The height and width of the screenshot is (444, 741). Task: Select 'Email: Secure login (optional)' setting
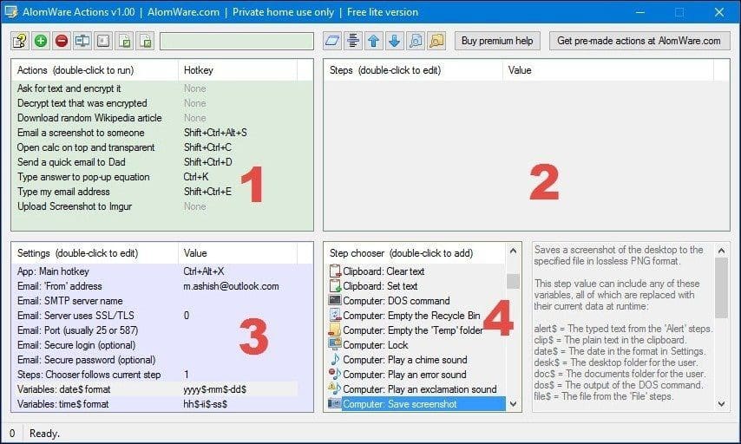coord(76,345)
